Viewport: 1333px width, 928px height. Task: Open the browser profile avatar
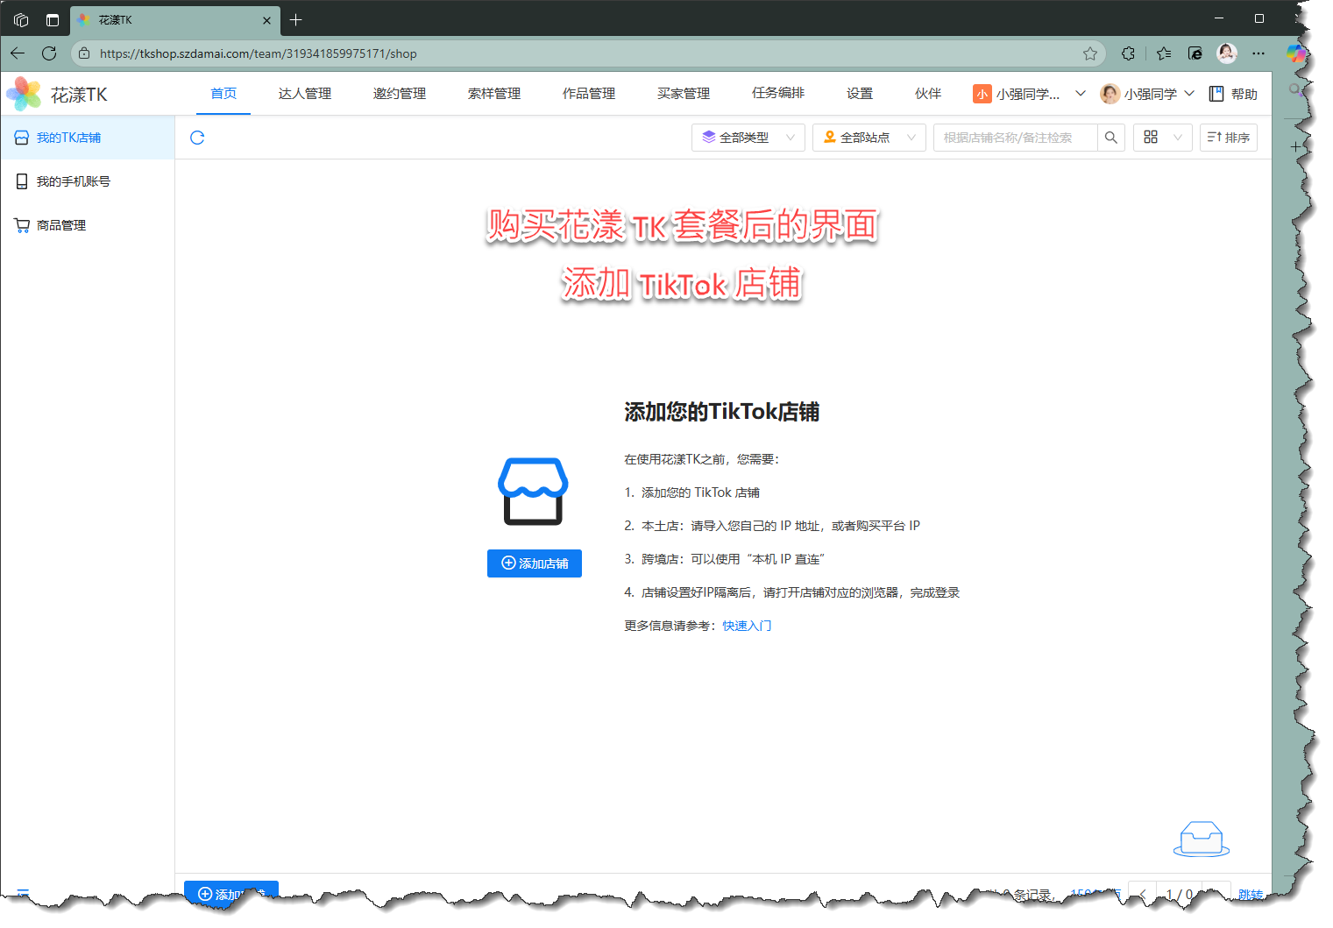[1227, 53]
